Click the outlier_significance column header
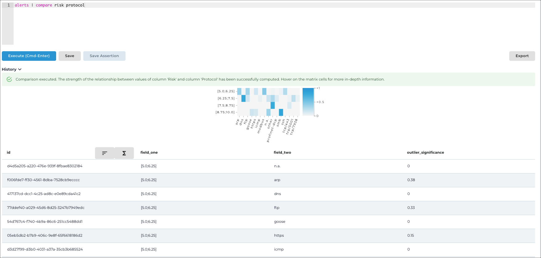The image size is (541, 258). pos(426,152)
